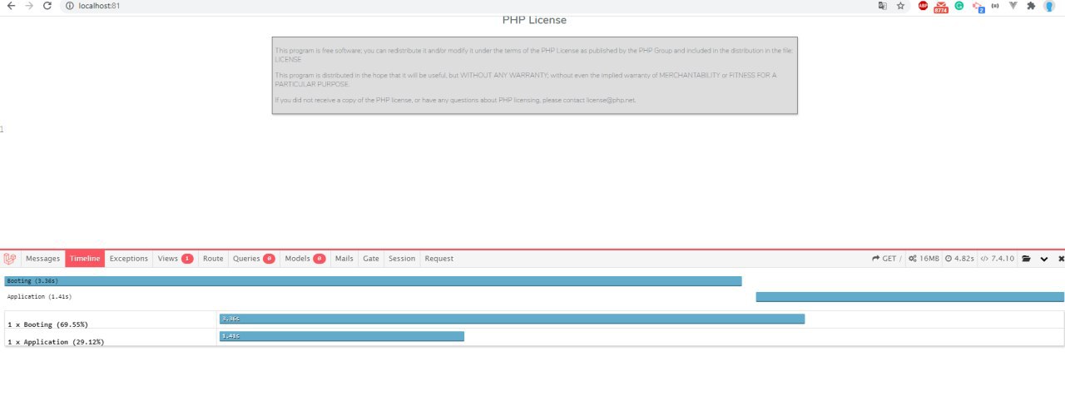Click the 3.36s summary bar
This screenshot has height=396, width=1065.
coord(512,319)
